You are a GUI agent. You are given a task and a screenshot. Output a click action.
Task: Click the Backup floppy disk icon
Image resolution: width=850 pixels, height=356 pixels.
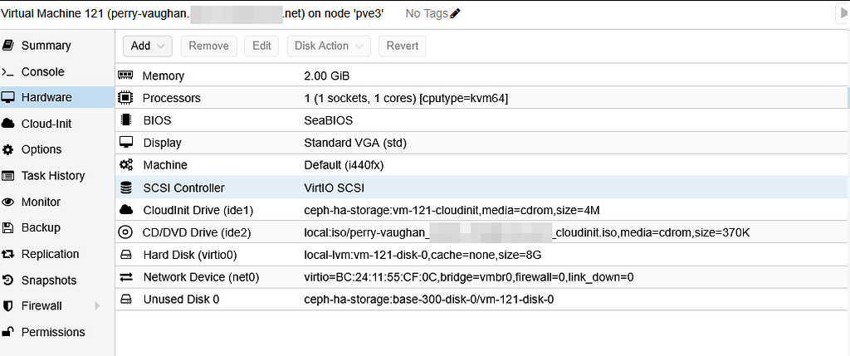point(8,227)
